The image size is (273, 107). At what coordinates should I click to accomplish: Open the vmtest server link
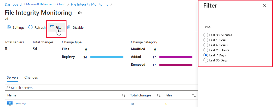point(21,104)
